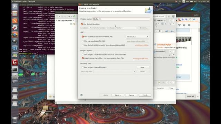This screenshot has width=221, height=124.
Task: Select the Task List tab
Action: click(x=160, y=21)
